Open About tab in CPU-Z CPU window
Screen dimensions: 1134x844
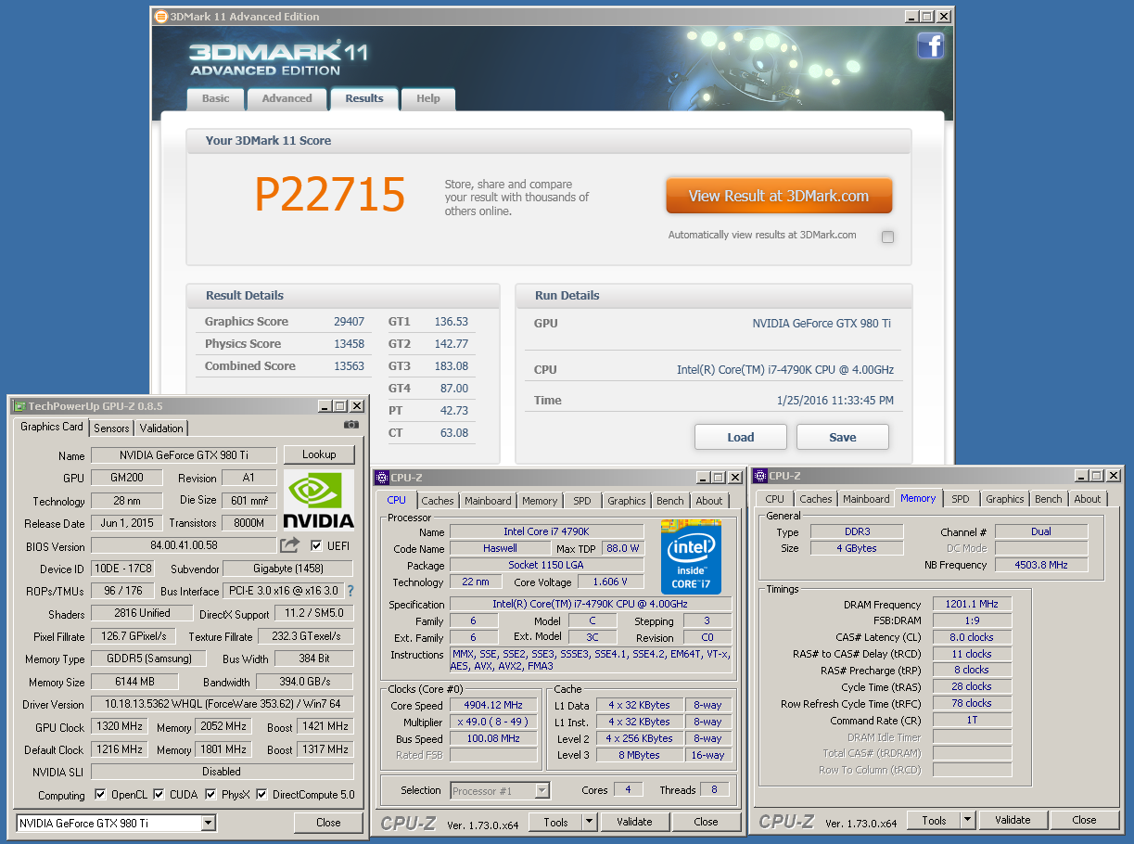(709, 500)
